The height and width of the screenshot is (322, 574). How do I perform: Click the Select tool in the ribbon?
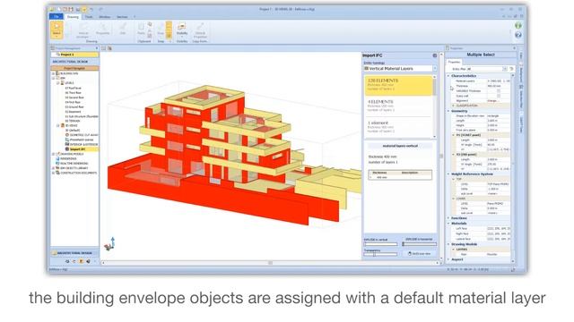click(57, 30)
